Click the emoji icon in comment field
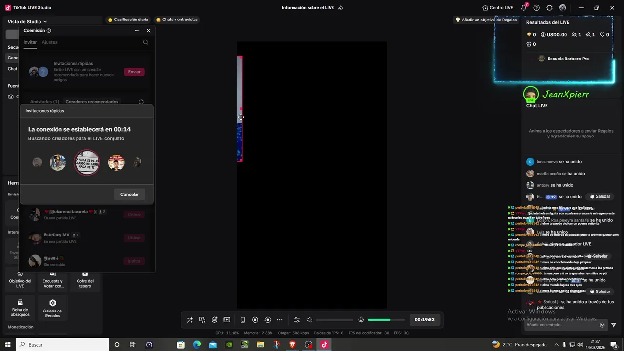The height and width of the screenshot is (351, 624). (x=602, y=325)
